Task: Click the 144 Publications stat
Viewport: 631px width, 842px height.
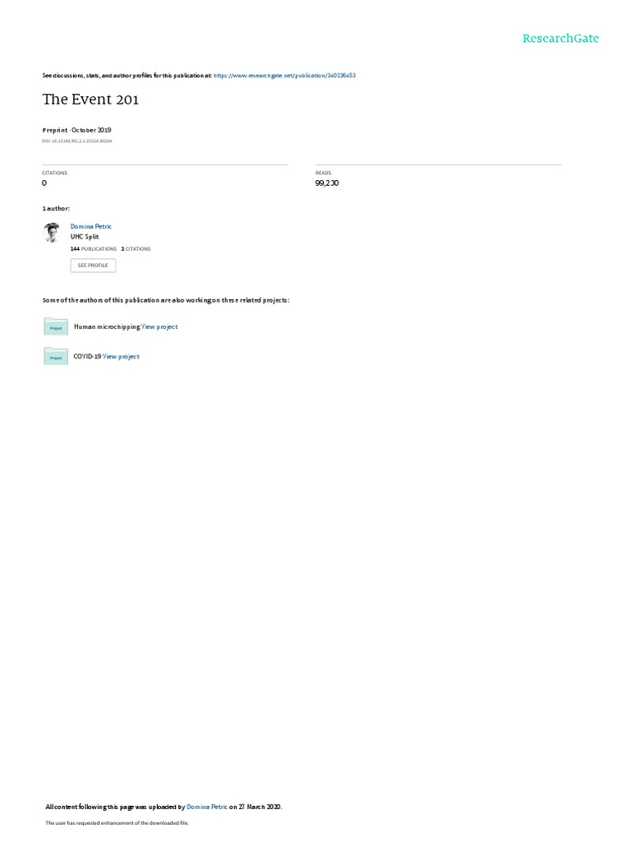Action: (94, 249)
